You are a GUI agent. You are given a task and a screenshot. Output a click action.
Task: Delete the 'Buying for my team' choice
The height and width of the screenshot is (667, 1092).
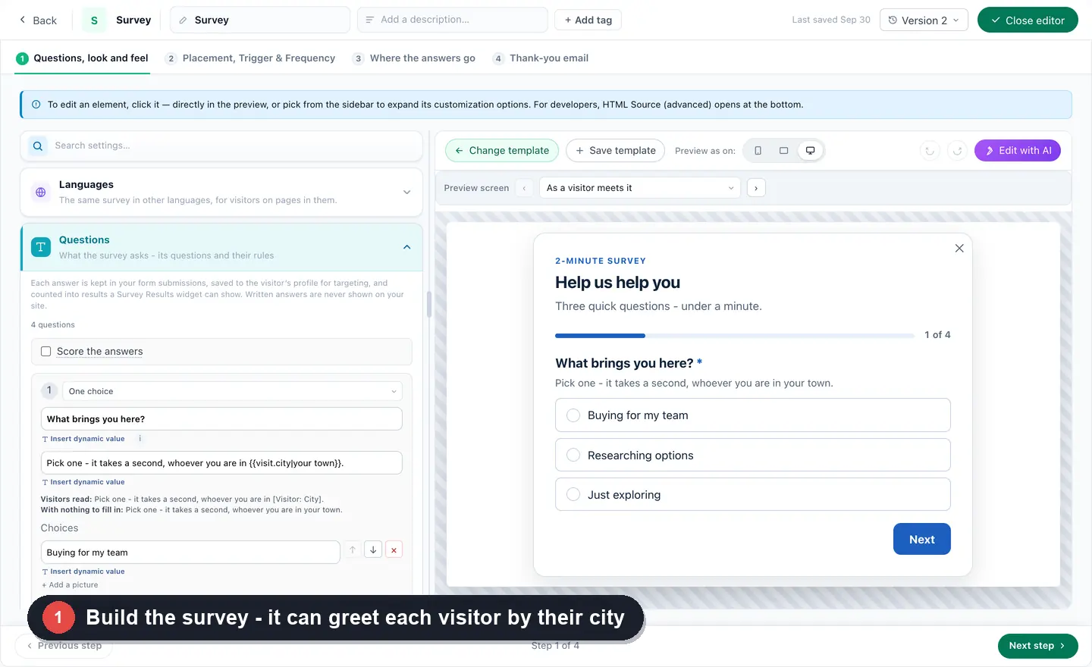tap(394, 550)
